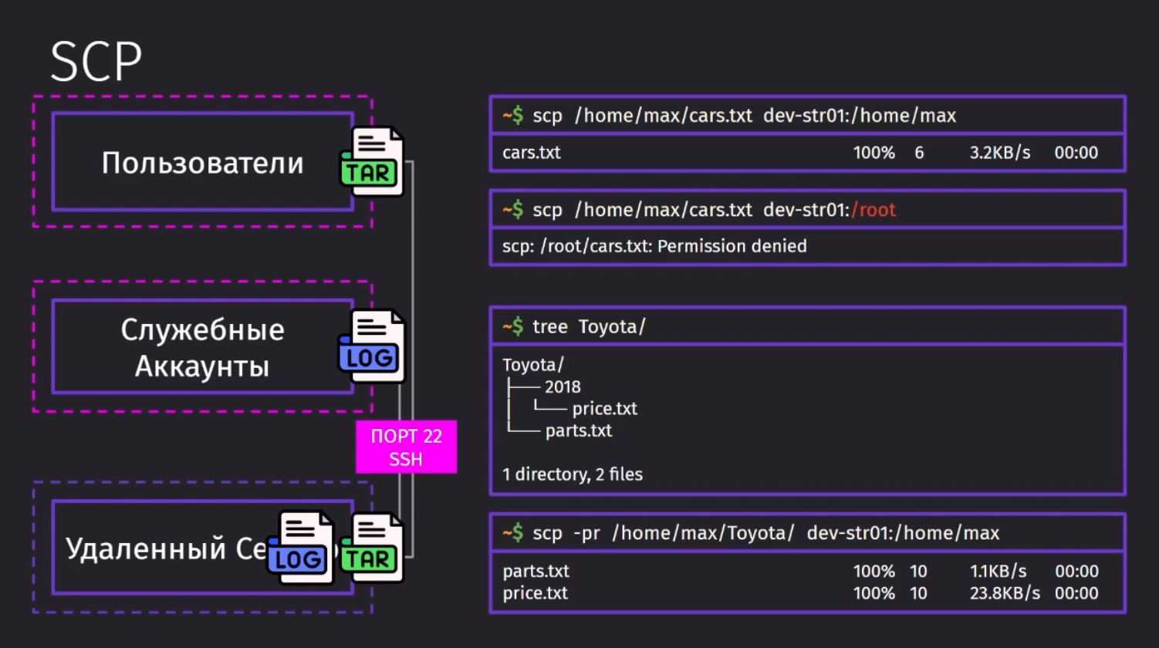Select the Служебные Аккаунты box
1159x648 pixels.
(203, 347)
